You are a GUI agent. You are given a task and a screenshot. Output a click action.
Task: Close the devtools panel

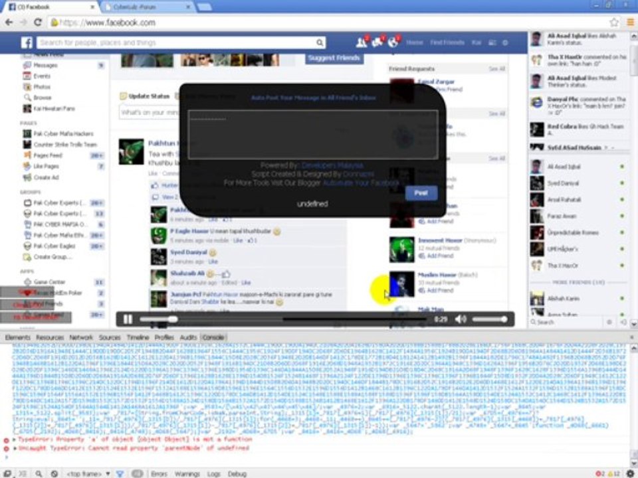click(631, 337)
